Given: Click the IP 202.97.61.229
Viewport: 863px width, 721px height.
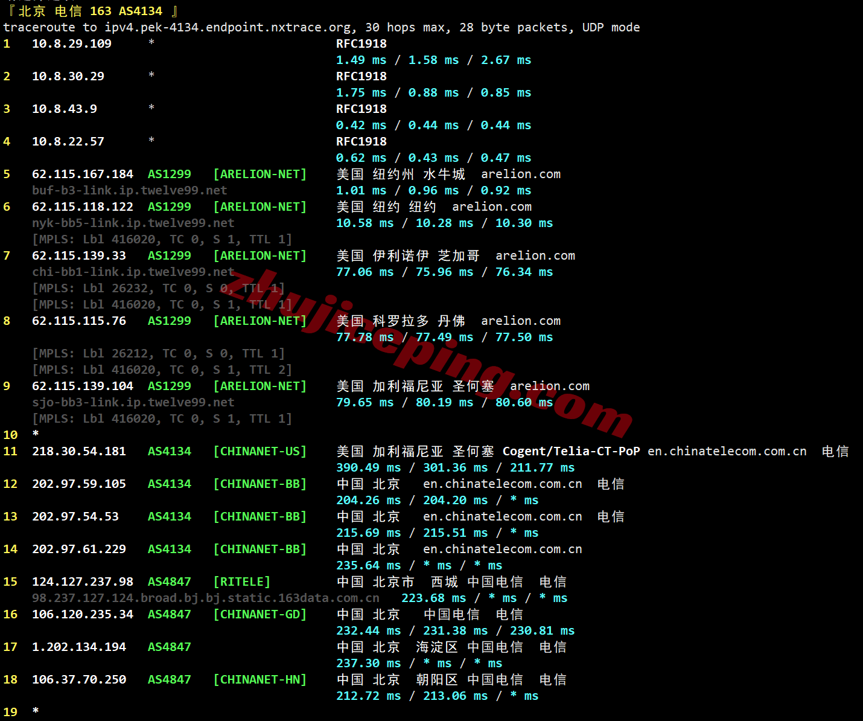Looking at the screenshot, I should [79, 549].
